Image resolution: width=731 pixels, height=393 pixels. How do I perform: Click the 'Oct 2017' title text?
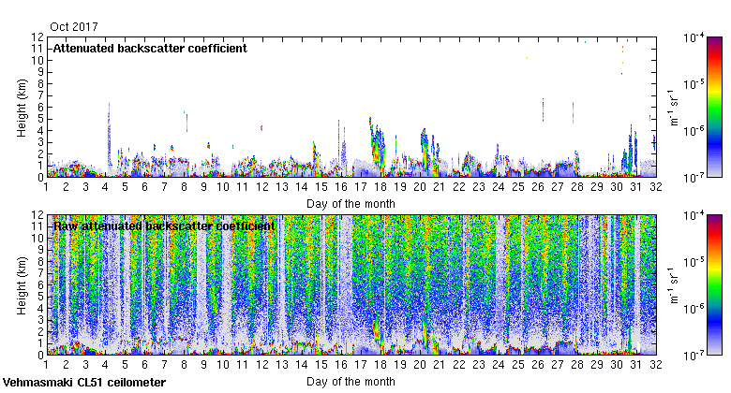[74, 27]
